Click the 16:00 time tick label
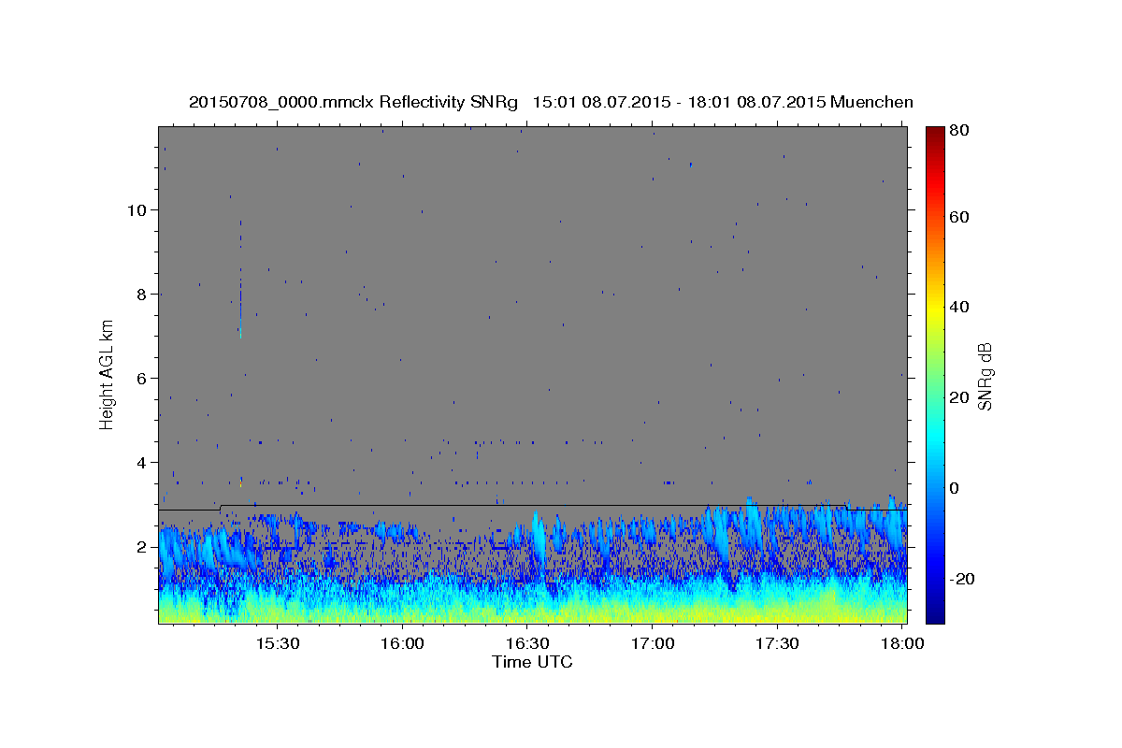 tap(402, 644)
